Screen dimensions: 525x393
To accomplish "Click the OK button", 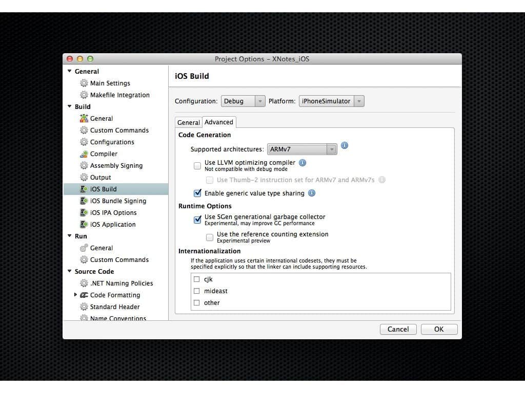I will (x=439, y=329).
